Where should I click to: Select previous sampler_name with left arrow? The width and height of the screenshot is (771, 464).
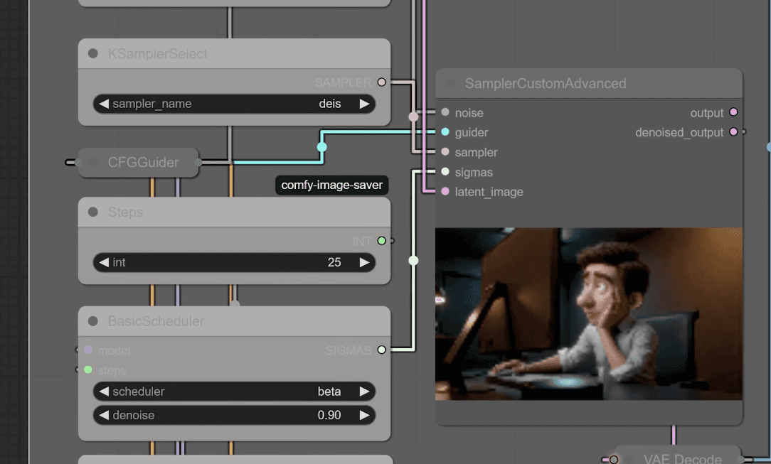tap(104, 104)
